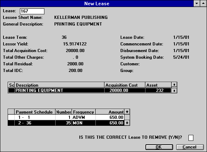Select the 1 - 1 ADVM payment row

point(66,117)
